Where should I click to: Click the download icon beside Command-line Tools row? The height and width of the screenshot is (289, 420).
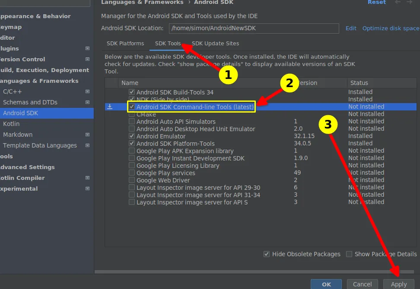click(110, 107)
